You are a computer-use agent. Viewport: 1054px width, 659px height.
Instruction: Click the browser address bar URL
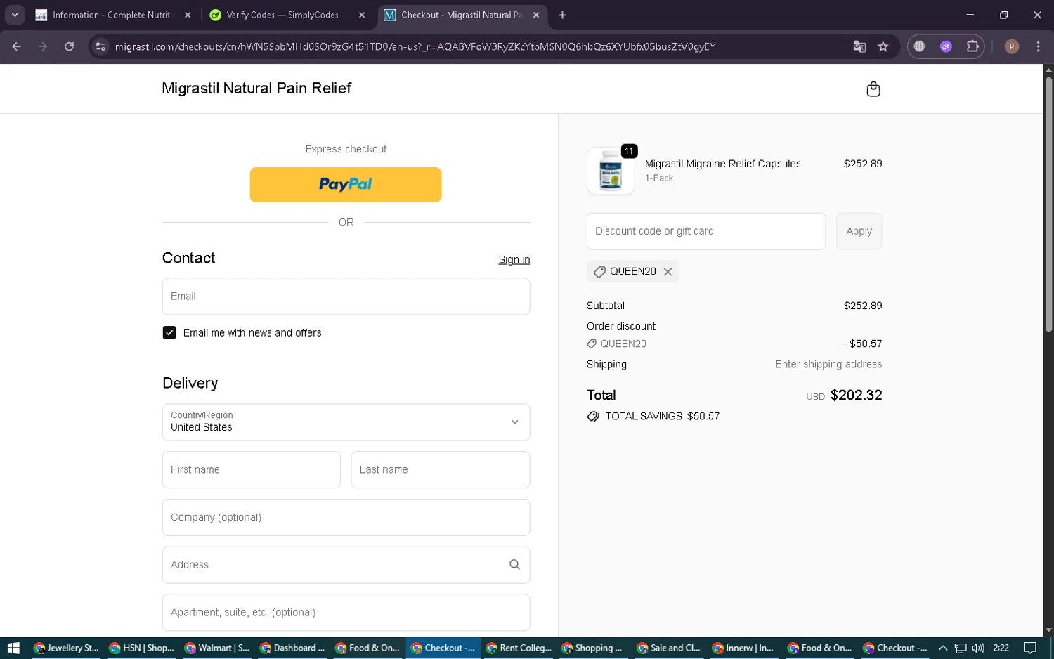pyautogui.click(x=415, y=46)
